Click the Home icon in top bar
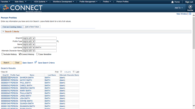Screen dimensions: 195x109 click(x=172, y=2)
